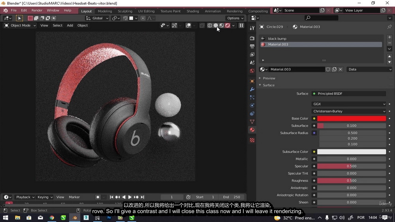Viewport: 395px width, 222px height.
Task: Open the Tool properties tab
Action: (252, 28)
